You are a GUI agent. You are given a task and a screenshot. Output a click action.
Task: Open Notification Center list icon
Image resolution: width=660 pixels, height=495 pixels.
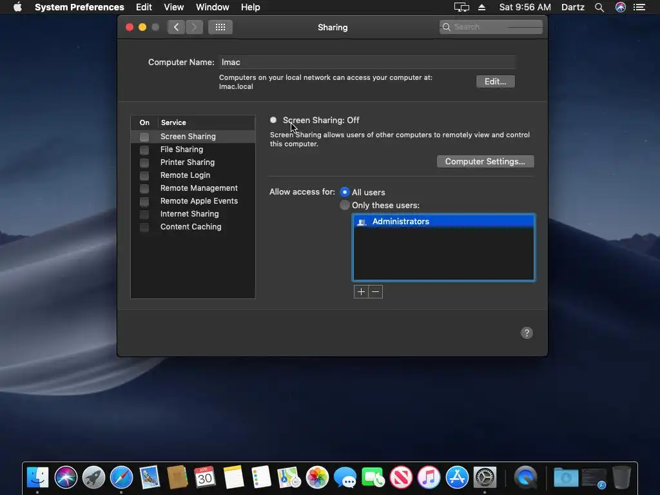(639, 7)
